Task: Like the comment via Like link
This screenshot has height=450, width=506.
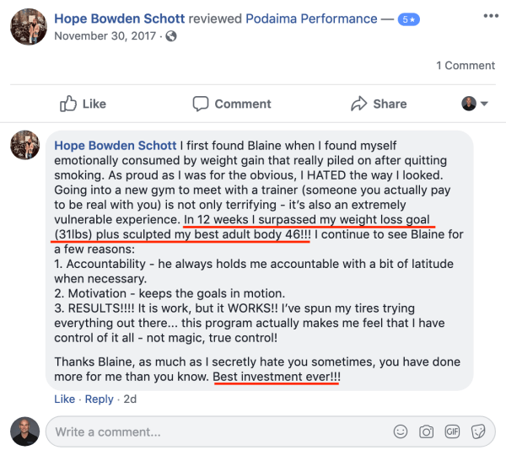Action: [65, 399]
